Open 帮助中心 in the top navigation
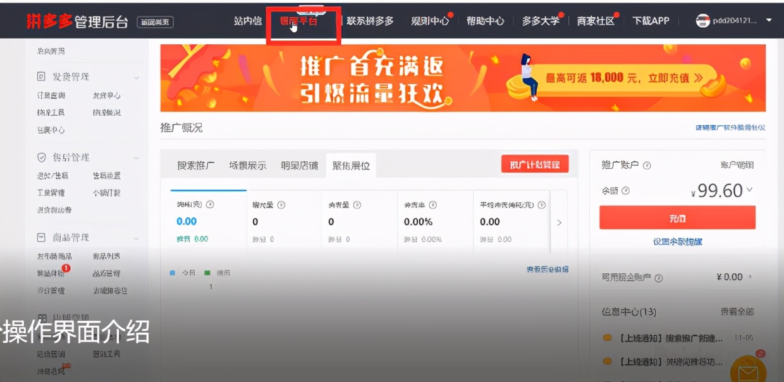Screen dimensions: 784x382 coord(486,21)
